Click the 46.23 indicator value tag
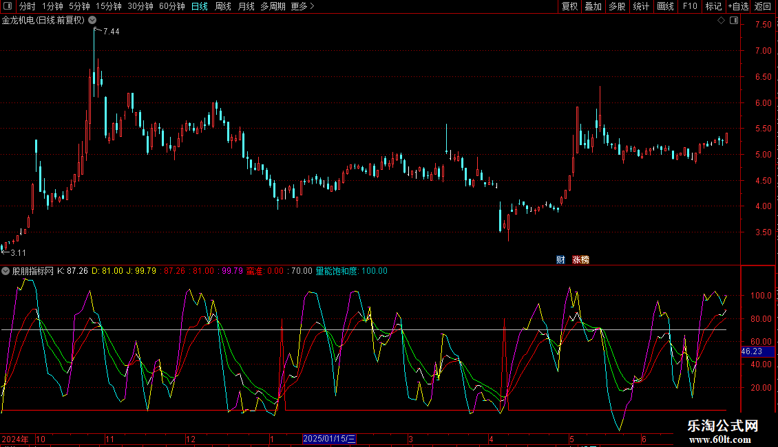This screenshot has width=778, height=447. (x=757, y=351)
